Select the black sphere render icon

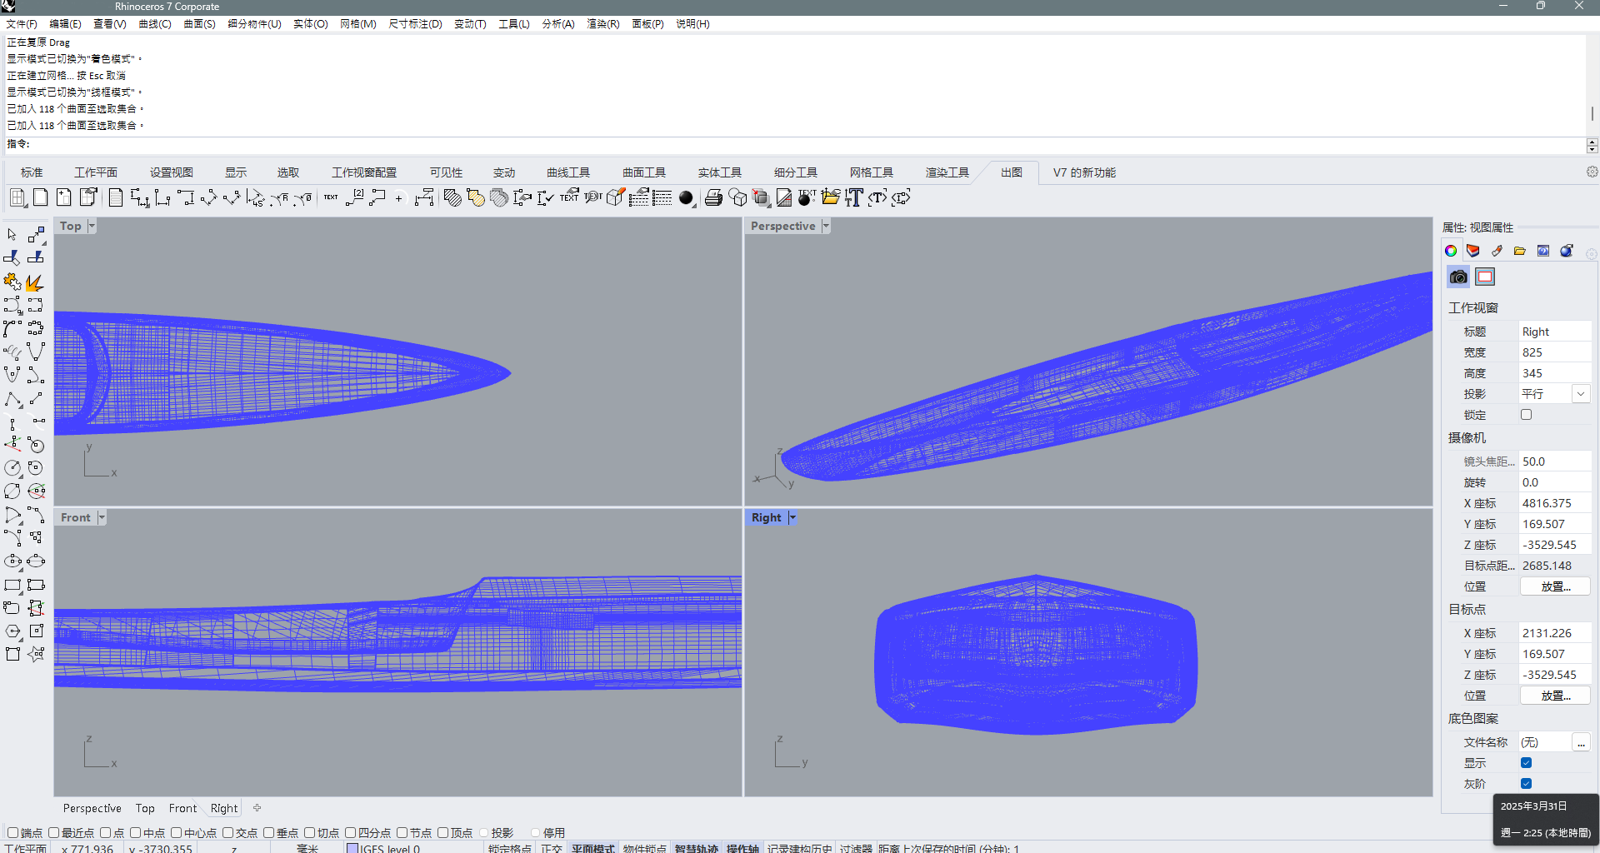point(686,198)
